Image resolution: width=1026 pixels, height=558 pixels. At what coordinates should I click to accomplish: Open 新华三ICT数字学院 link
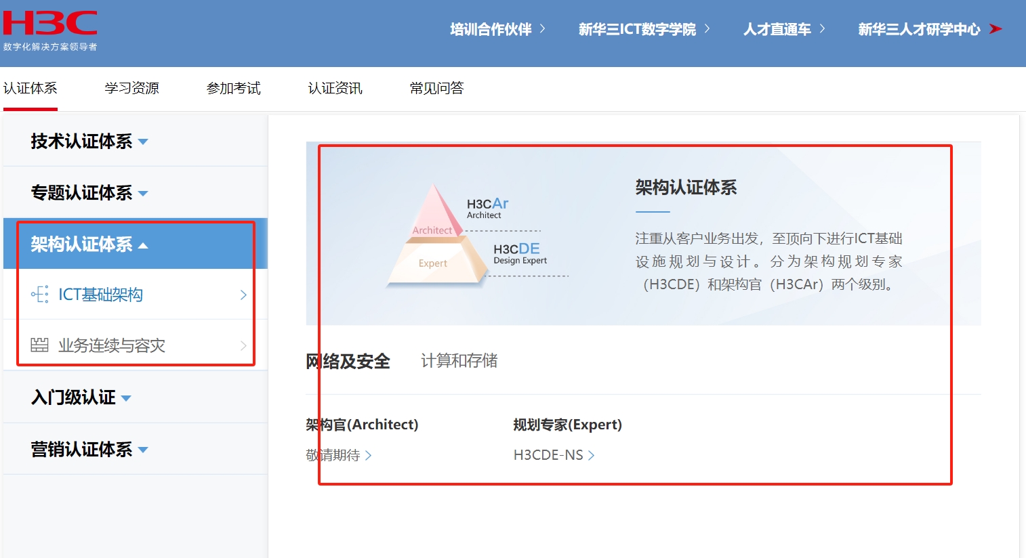[637, 29]
